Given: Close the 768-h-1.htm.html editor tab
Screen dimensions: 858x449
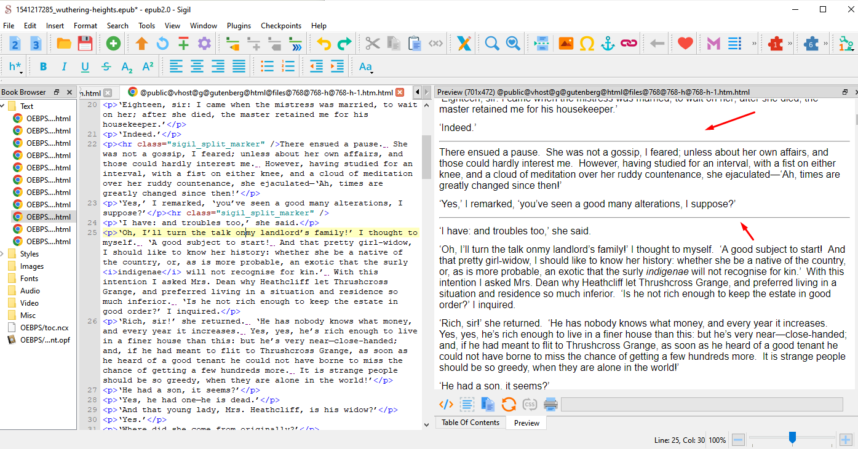Looking at the screenshot, I should pos(400,92).
